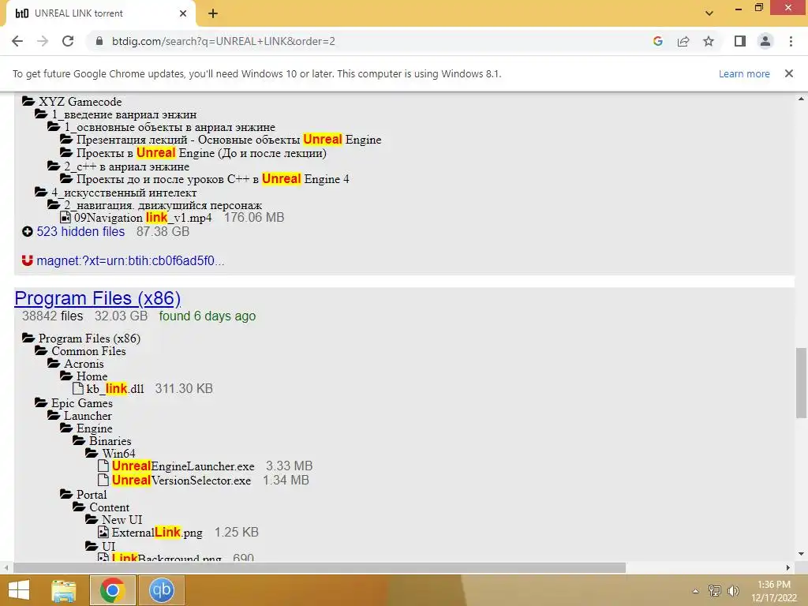Reload the btdig search page
This screenshot has height=606, width=808.
(68, 41)
